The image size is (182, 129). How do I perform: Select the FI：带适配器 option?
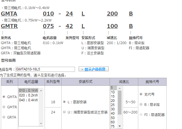point(141,115)
